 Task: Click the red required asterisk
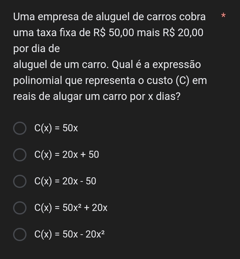pos(223,16)
